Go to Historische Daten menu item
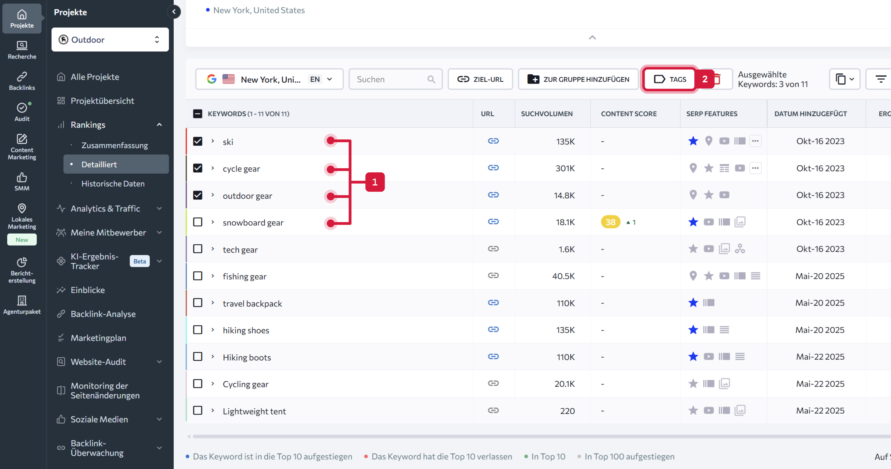Screen dimensions: 891x469 tap(113, 183)
